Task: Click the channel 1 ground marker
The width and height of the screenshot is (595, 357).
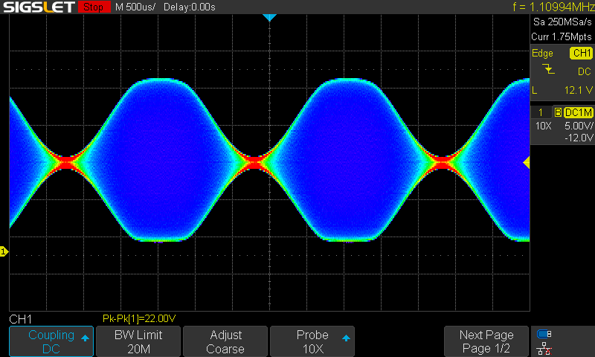Action: (x=4, y=251)
